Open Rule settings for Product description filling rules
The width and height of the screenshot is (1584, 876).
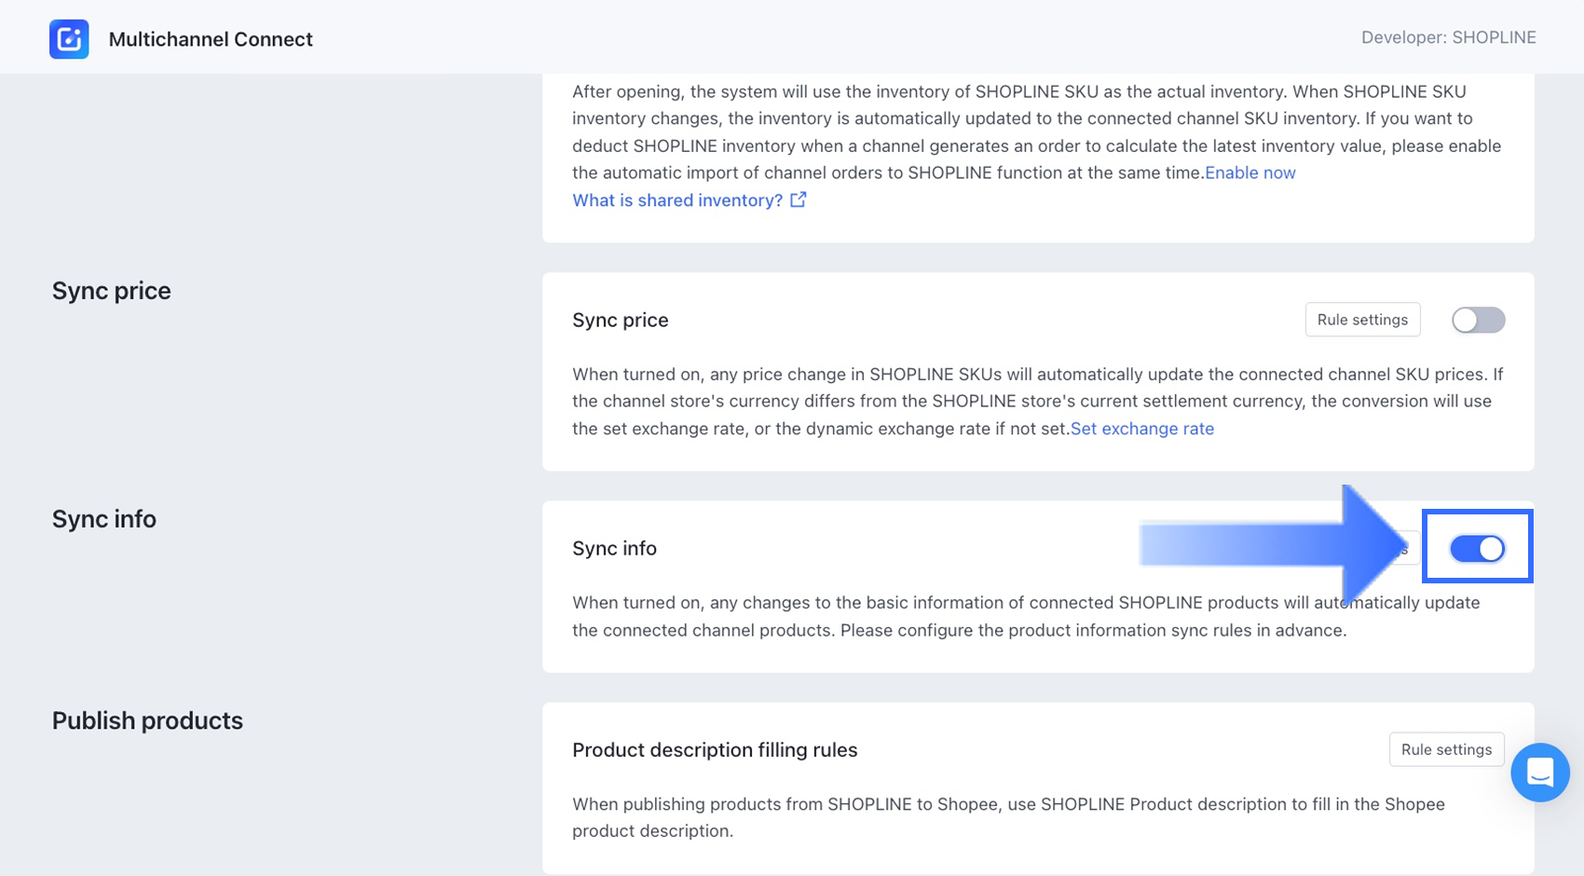pyautogui.click(x=1446, y=749)
